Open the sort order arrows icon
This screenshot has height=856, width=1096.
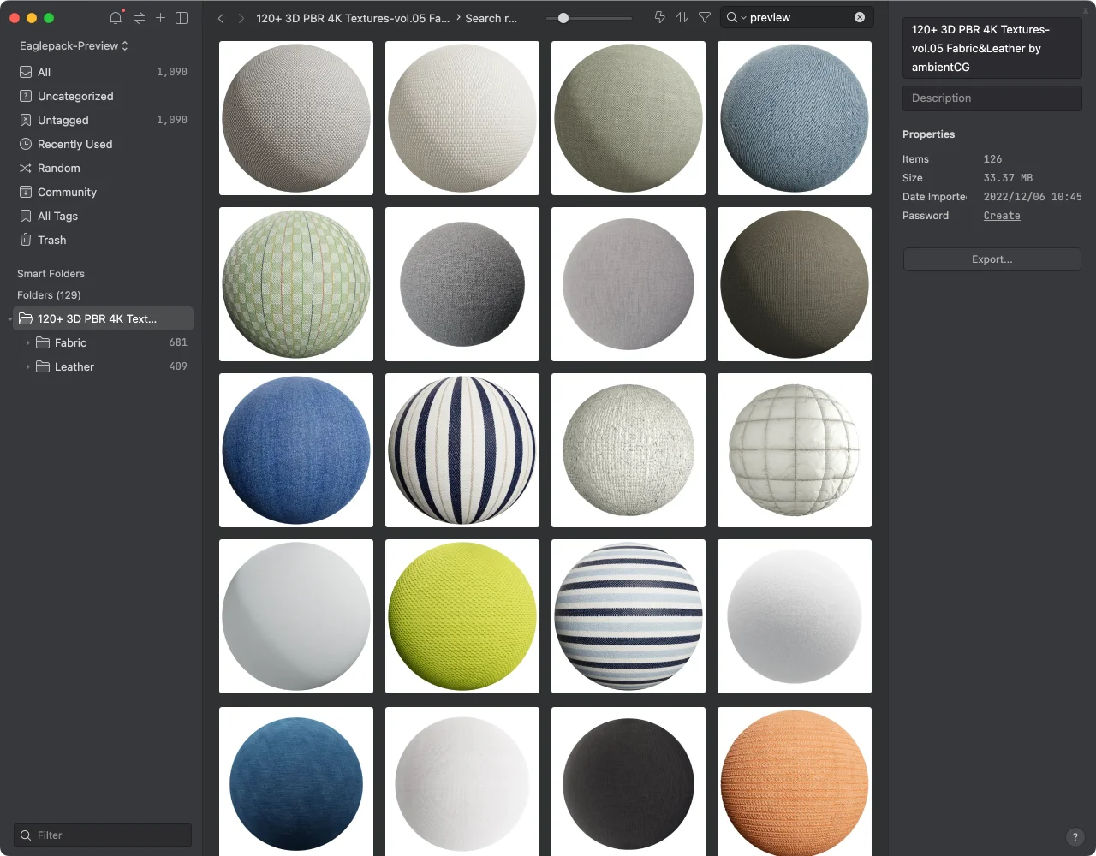[x=682, y=17]
